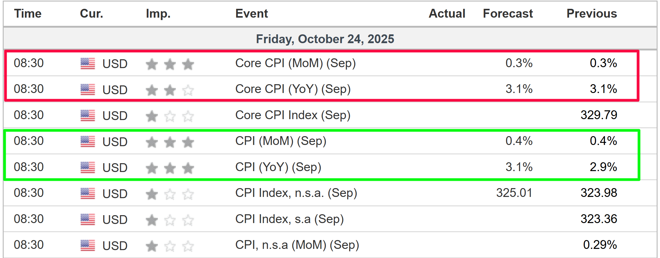Click the Time column header
Screen dimensions: 660x258
point(28,14)
